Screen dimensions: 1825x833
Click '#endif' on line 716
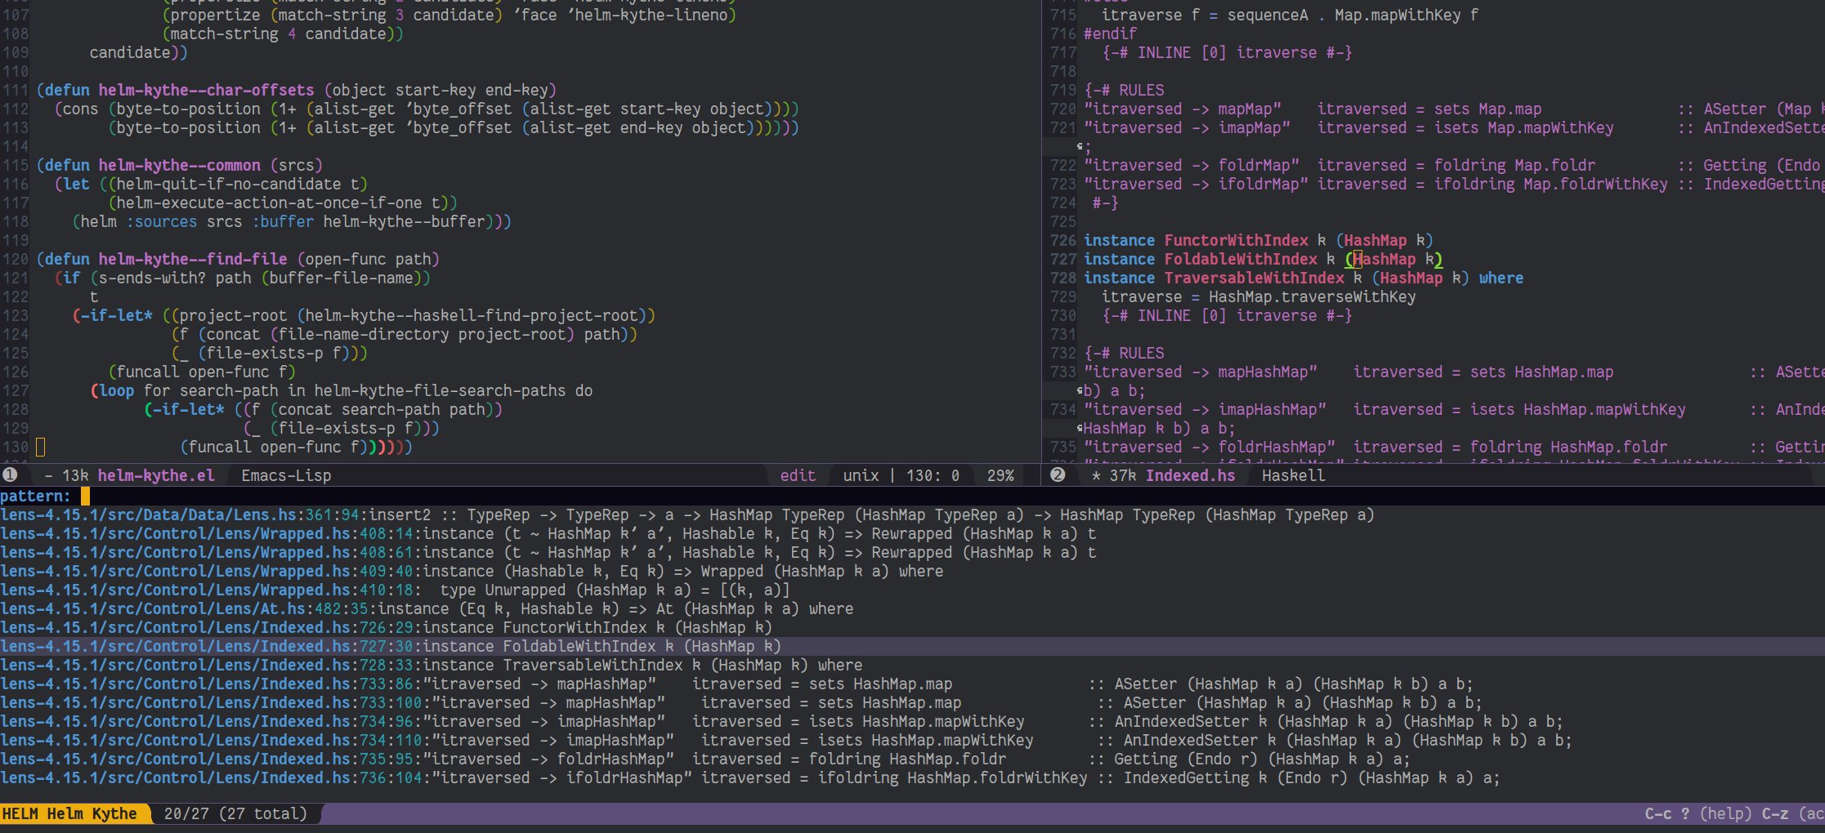click(x=1111, y=33)
